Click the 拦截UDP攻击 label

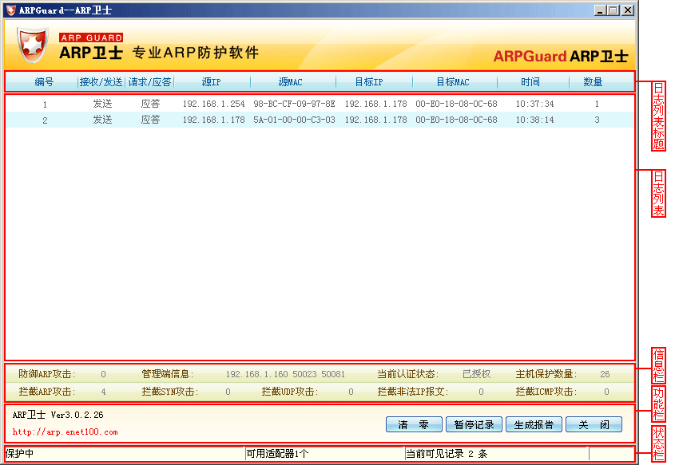[x=290, y=392]
